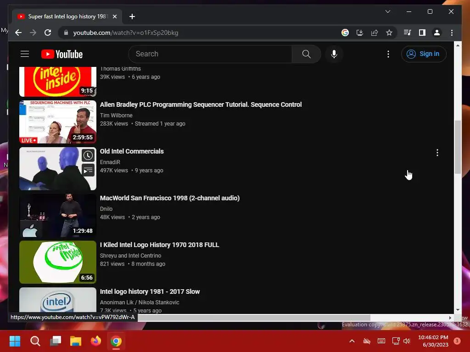
Task: Click the scrollbar down arrow
Action: [x=458, y=310]
